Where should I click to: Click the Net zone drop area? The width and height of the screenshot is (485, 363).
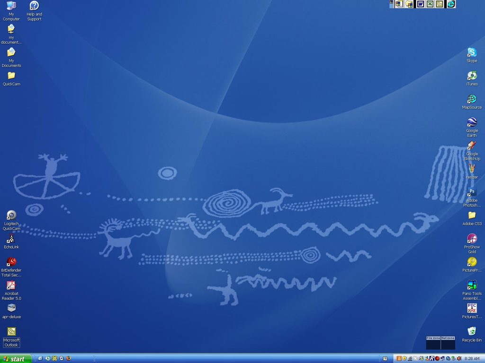pos(448,345)
